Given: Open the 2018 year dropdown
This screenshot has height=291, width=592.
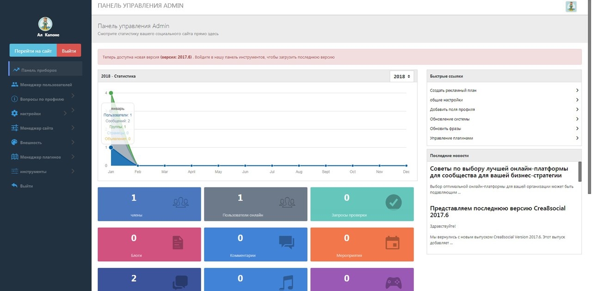Looking at the screenshot, I should pyautogui.click(x=402, y=77).
